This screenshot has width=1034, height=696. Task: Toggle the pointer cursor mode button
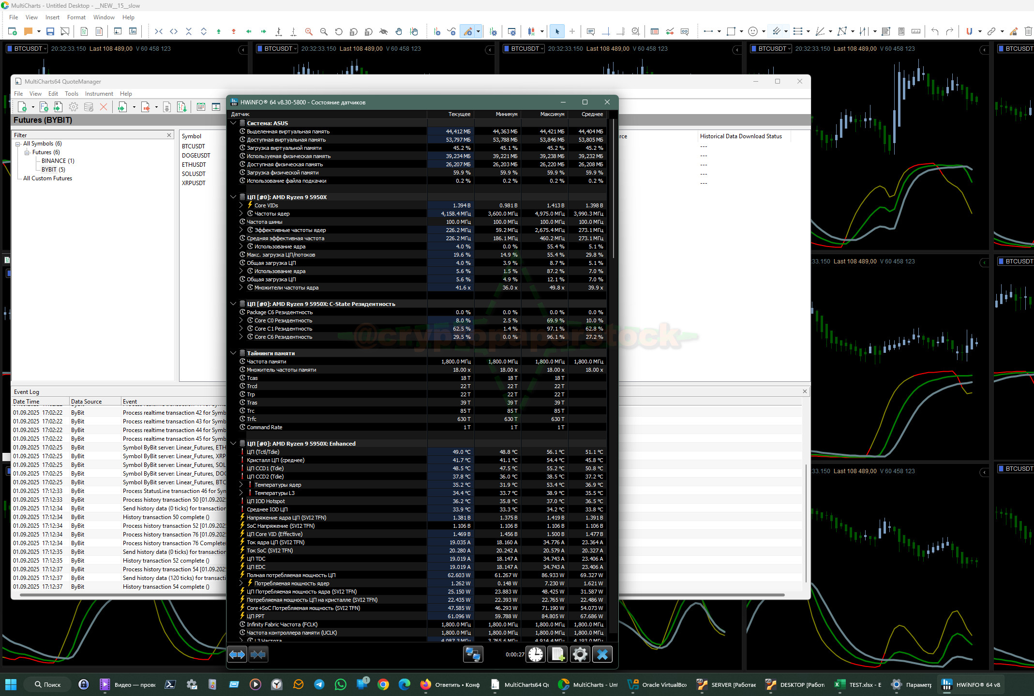tap(557, 32)
